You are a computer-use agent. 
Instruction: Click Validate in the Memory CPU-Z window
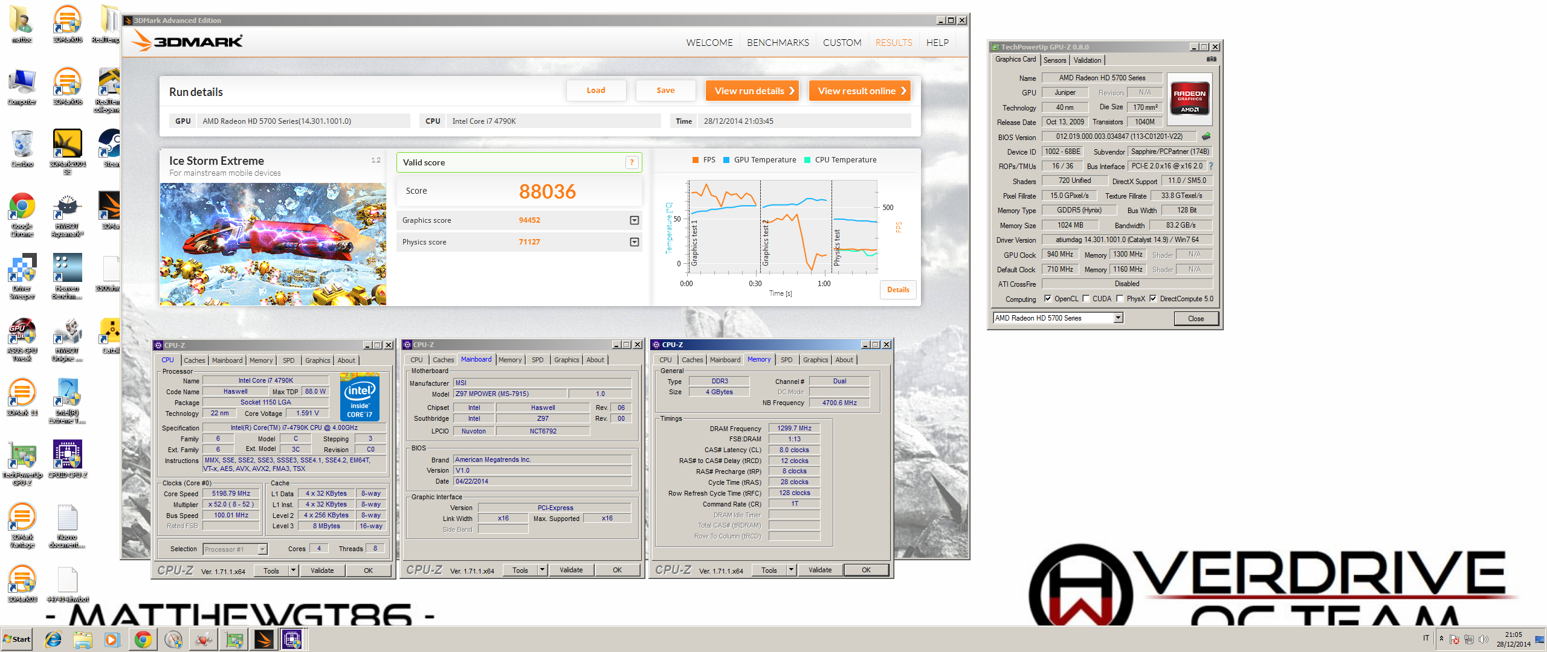tap(820, 569)
